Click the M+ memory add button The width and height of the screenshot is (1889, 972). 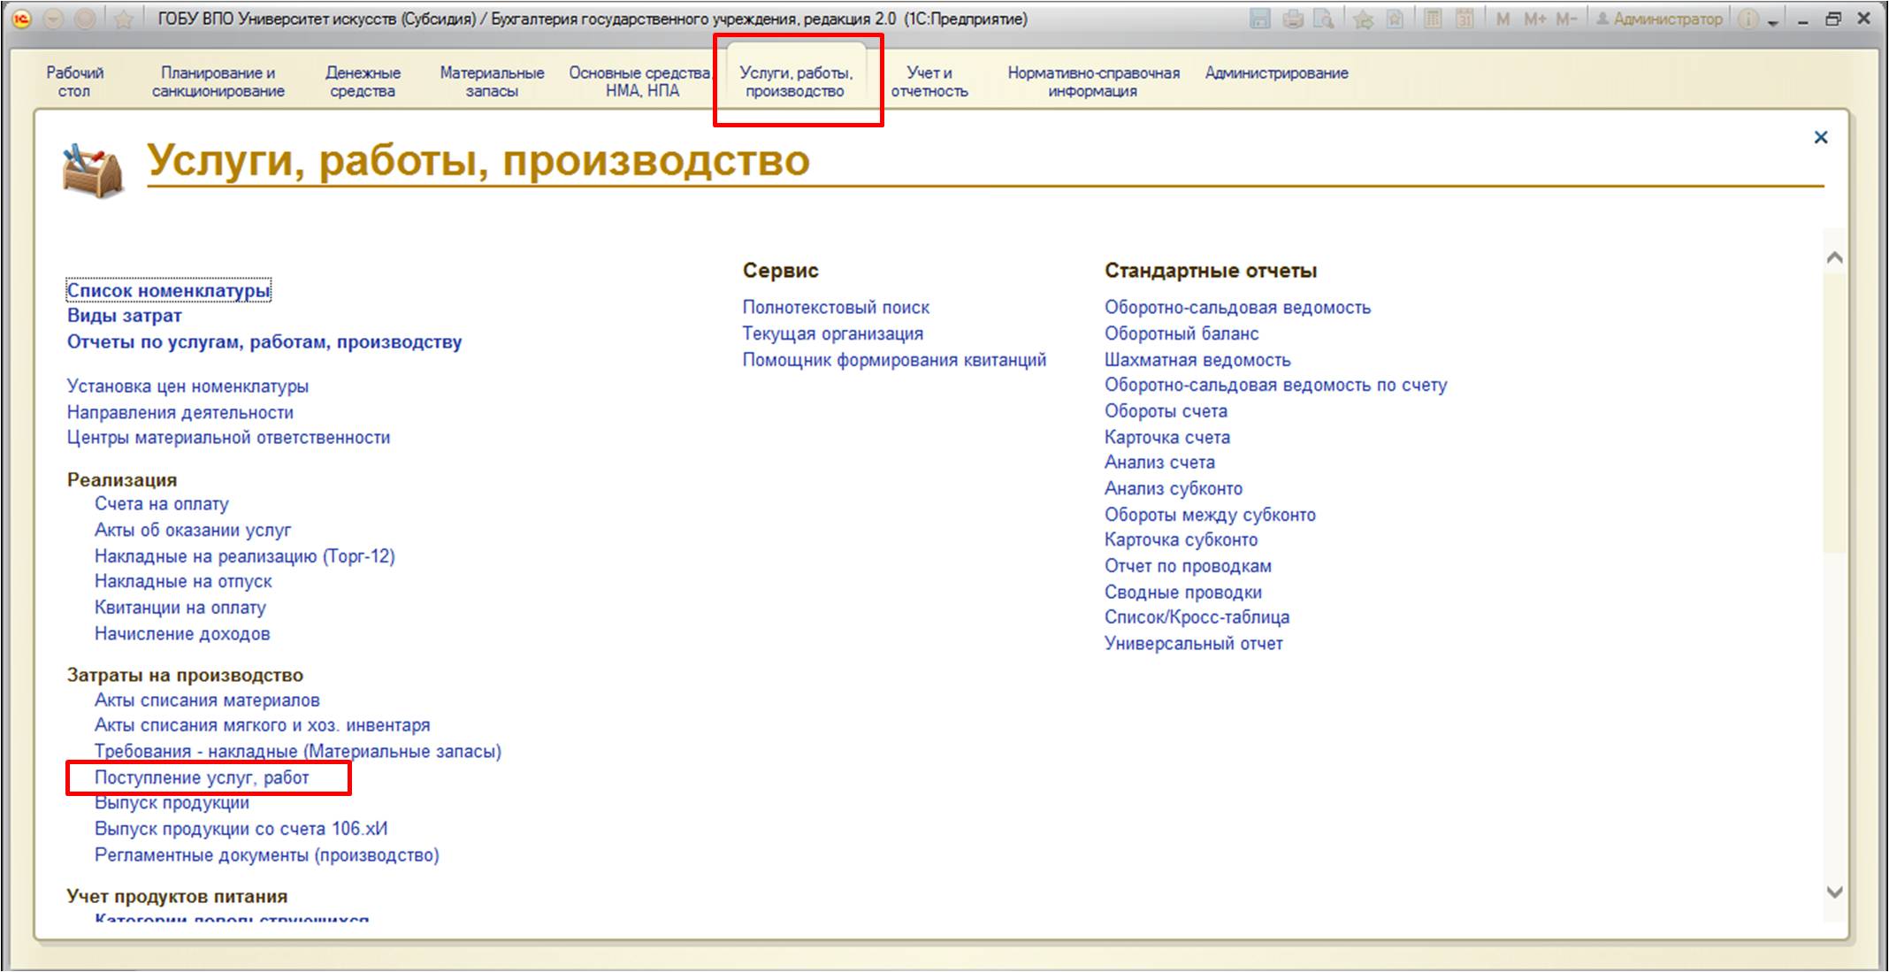click(x=1534, y=19)
